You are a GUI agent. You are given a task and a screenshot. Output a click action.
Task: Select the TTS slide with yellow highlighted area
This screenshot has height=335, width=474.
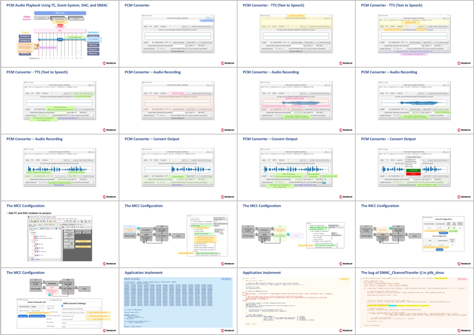(296, 34)
